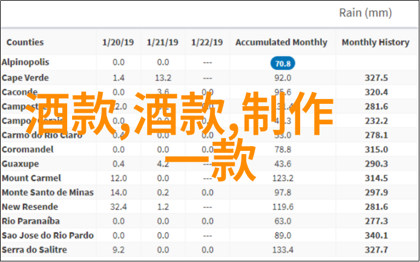Click accumulated value 133.4 for Serra do Salitre
420x262 pixels.
pyautogui.click(x=283, y=250)
